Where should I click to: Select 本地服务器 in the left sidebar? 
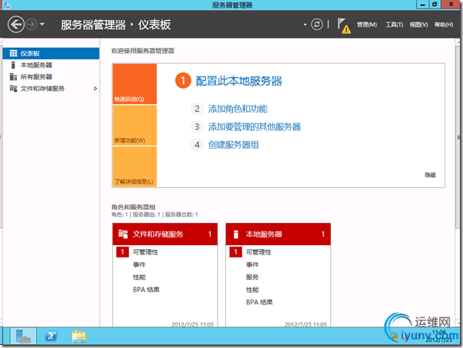tap(51, 65)
